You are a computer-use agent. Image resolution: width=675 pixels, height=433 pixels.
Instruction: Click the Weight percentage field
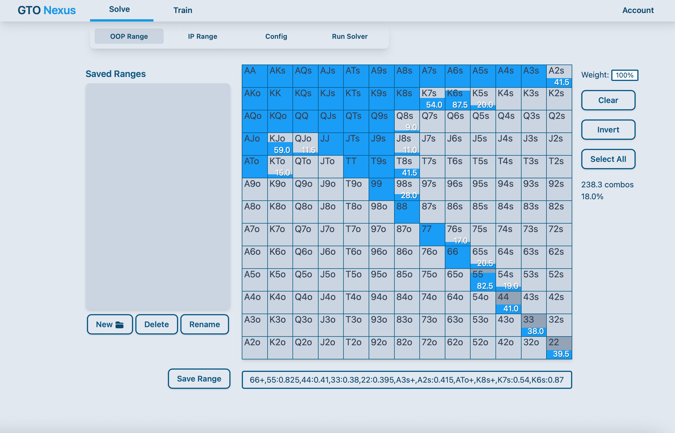point(624,75)
